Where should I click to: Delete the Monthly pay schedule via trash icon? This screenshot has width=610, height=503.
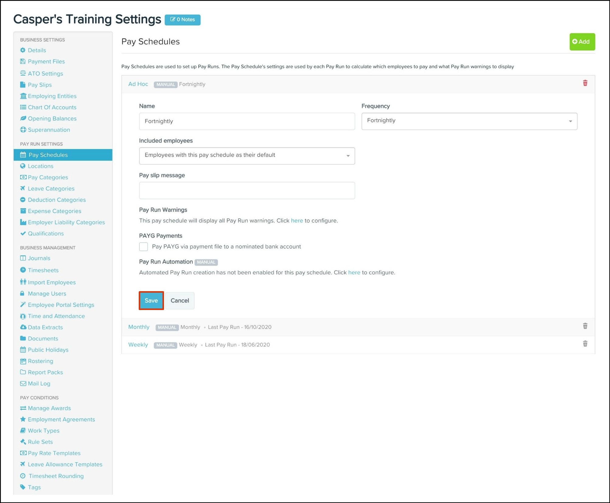pos(585,326)
